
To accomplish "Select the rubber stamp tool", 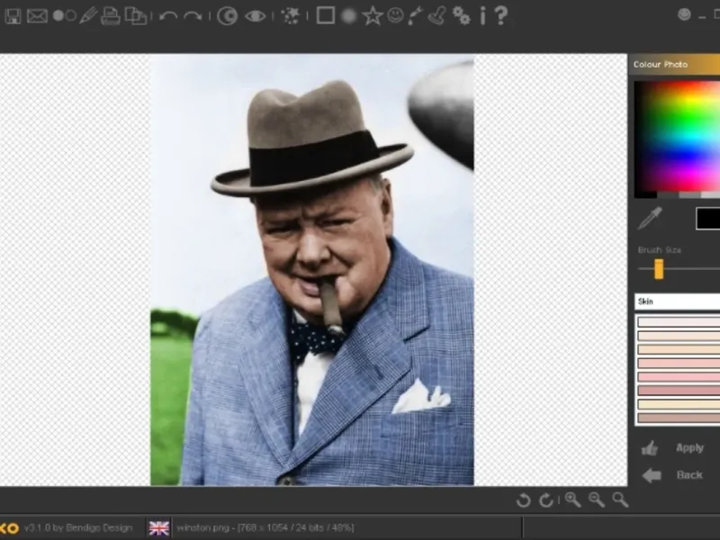I will 437,15.
